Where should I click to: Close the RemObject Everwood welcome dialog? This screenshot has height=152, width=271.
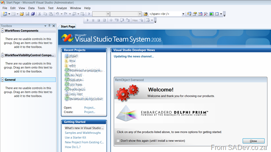[x=253, y=141]
